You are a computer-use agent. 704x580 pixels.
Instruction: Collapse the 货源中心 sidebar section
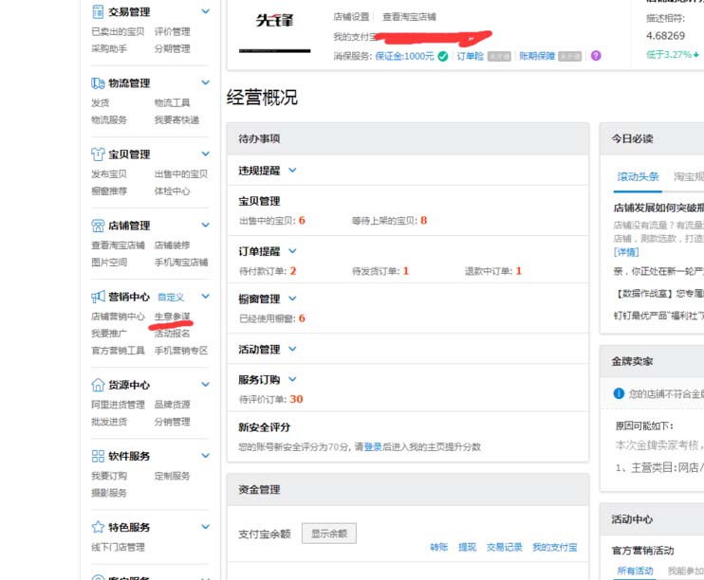(205, 385)
